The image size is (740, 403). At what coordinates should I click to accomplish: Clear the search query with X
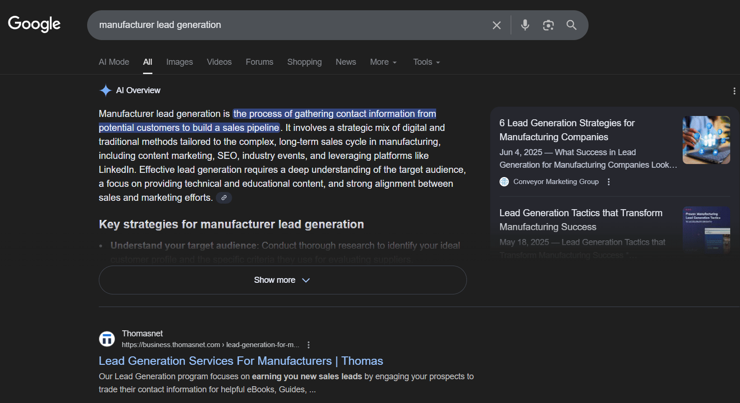[x=497, y=25]
